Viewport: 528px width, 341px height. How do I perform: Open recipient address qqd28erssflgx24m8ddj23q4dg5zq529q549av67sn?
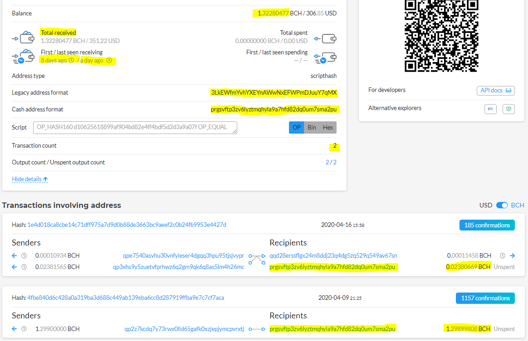click(333, 255)
